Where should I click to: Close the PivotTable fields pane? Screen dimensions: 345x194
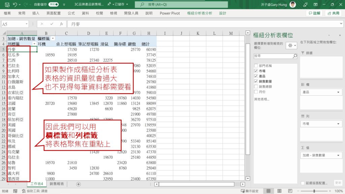(340, 35)
